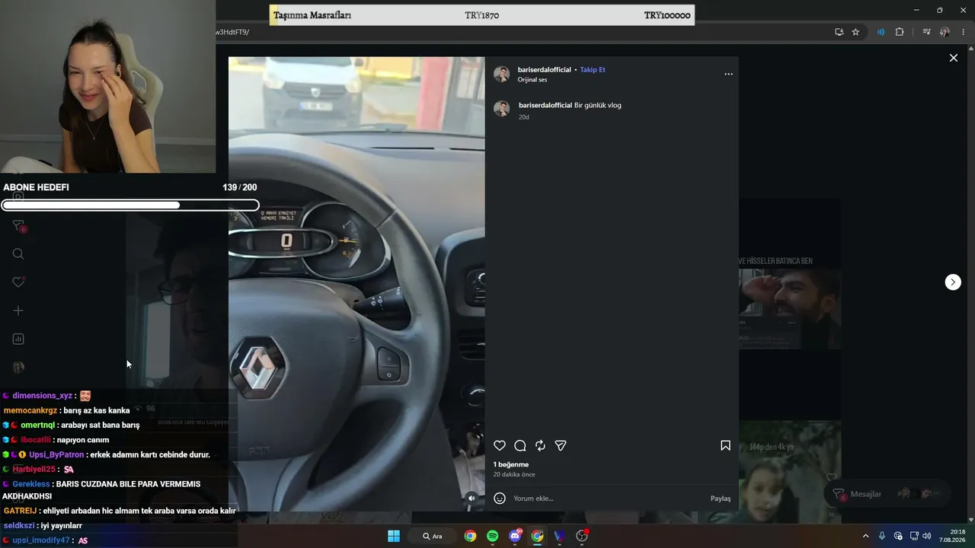Image resolution: width=975 pixels, height=548 pixels.
Task: Open the header profile picture of bariserdalofficial
Action: point(501,74)
